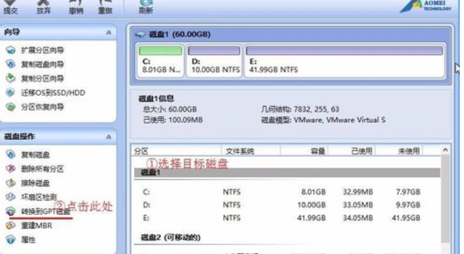Click the list scrollbar up arrow
464x254 pixels.
pos(445,150)
